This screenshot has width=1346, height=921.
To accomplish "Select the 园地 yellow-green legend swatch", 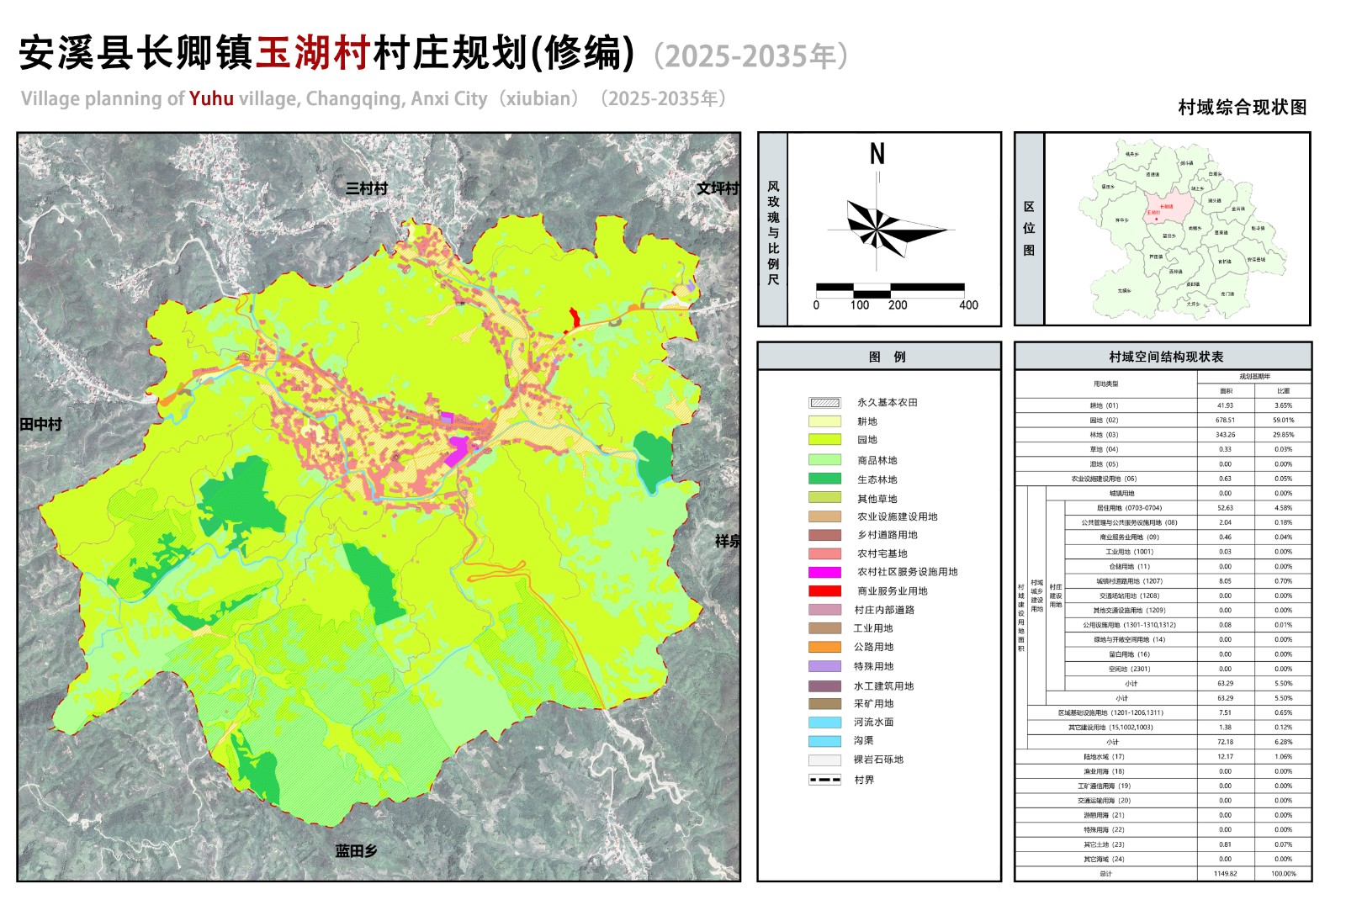I will pyautogui.click(x=824, y=440).
